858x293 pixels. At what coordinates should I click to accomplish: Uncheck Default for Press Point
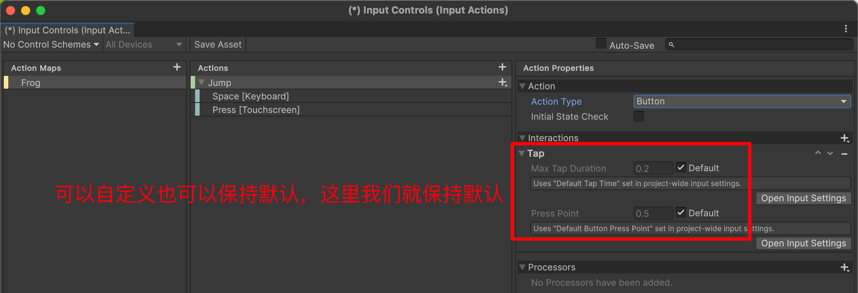pos(681,213)
